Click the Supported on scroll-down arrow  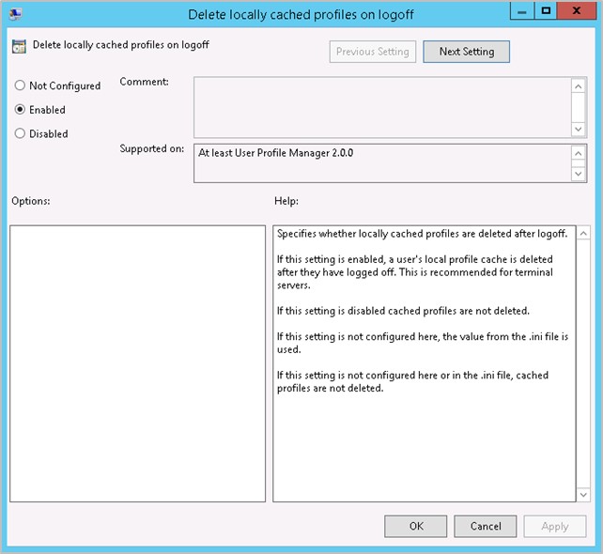579,174
